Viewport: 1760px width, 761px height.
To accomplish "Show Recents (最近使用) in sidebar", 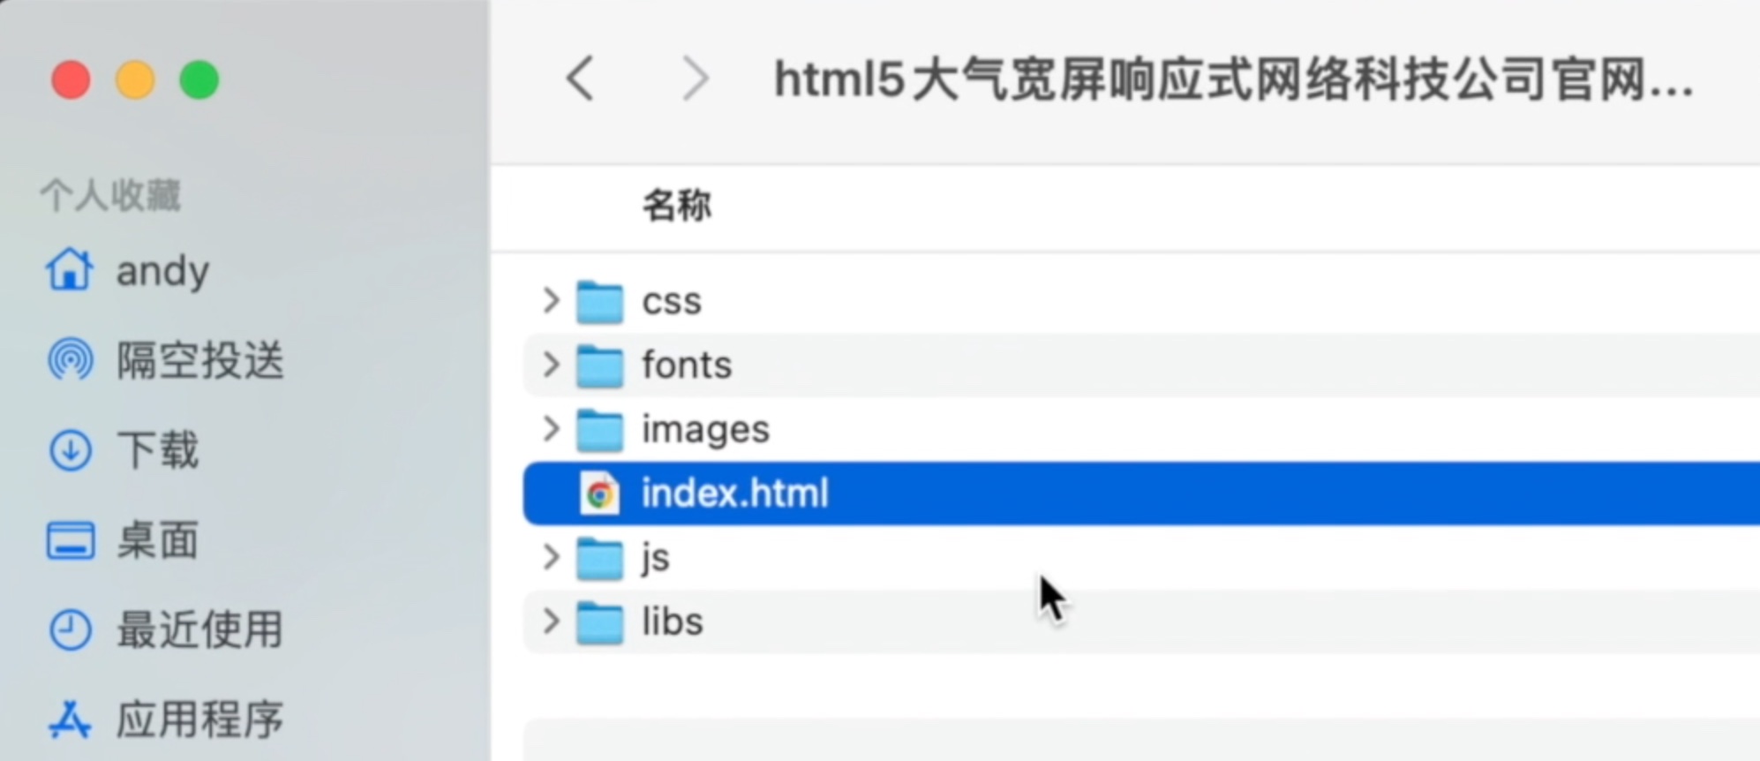I will tap(199, 630).
